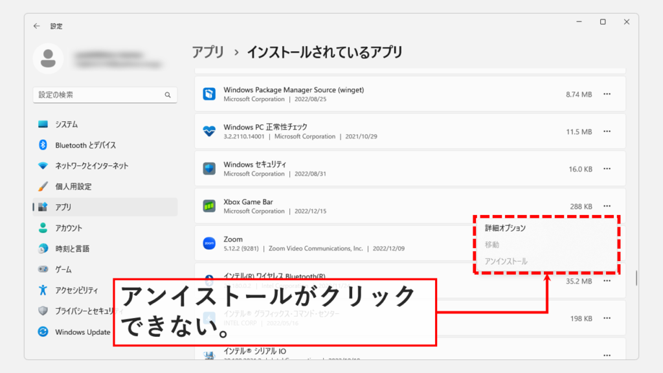
Task: Open more options for Windows PC 正常性チェック
Action: [x=607, y=131]
